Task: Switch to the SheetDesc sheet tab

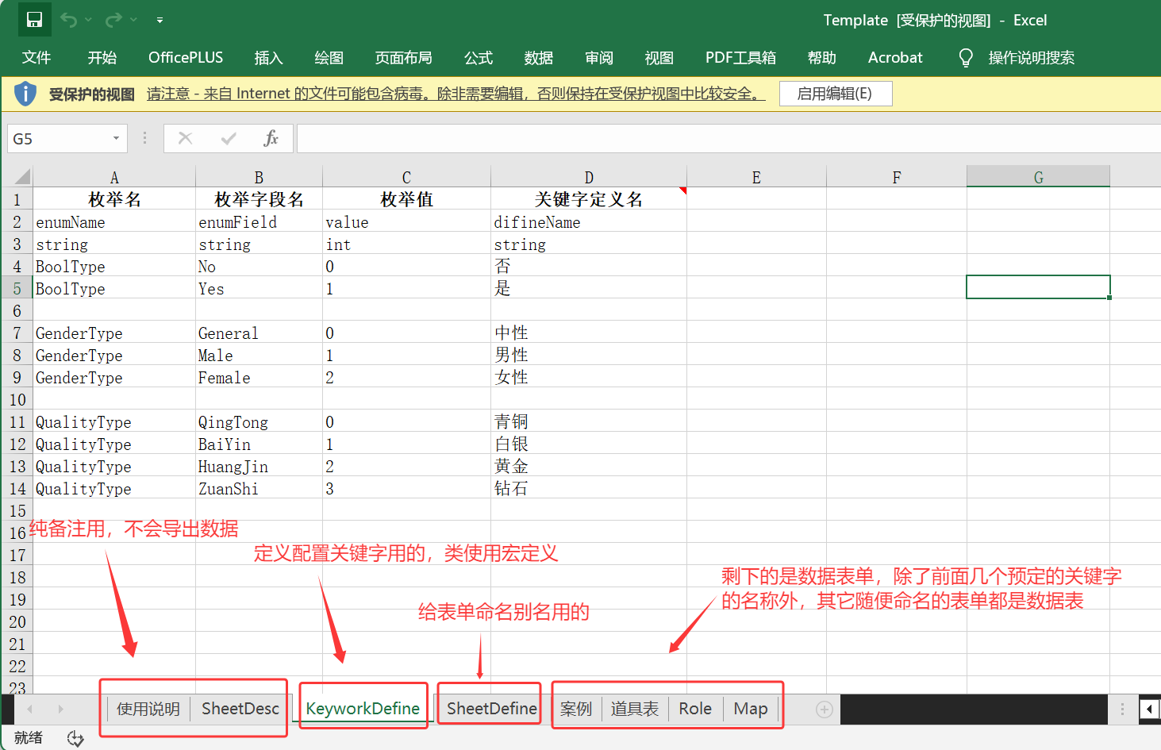Action: click(x=240, y=709)
